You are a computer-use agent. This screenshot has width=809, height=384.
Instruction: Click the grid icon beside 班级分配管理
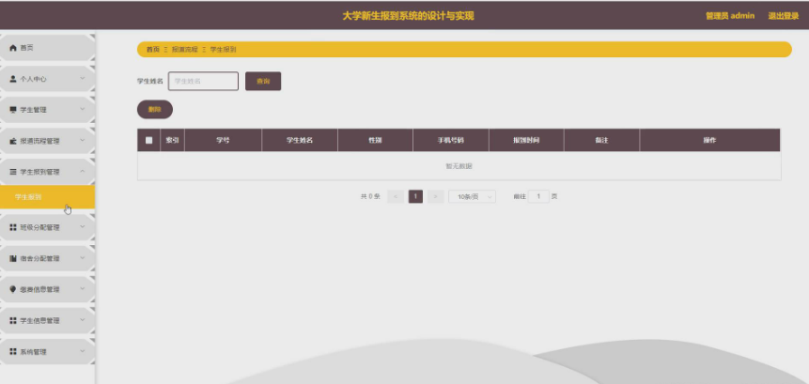[13, 227]
